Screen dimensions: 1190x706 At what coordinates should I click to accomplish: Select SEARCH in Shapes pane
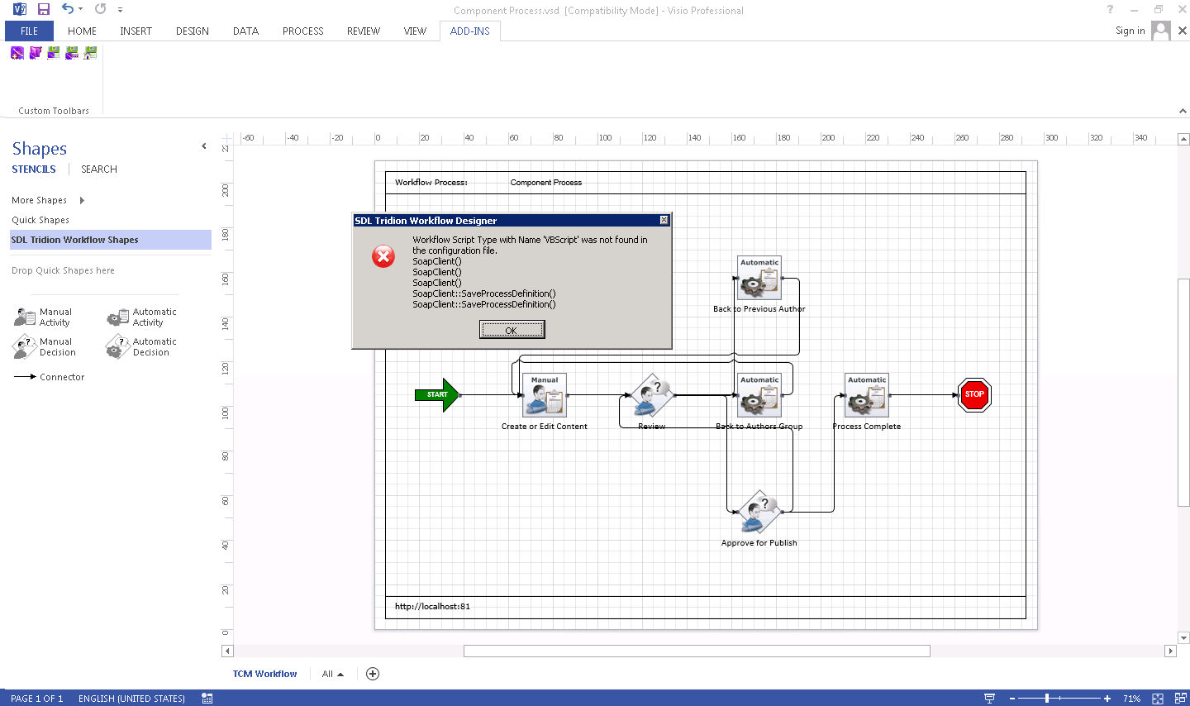point(99,169)
